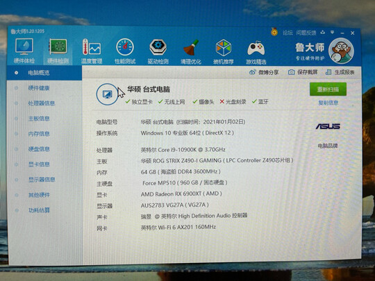Open 论坛 forum link

click(x=287, y=33)
